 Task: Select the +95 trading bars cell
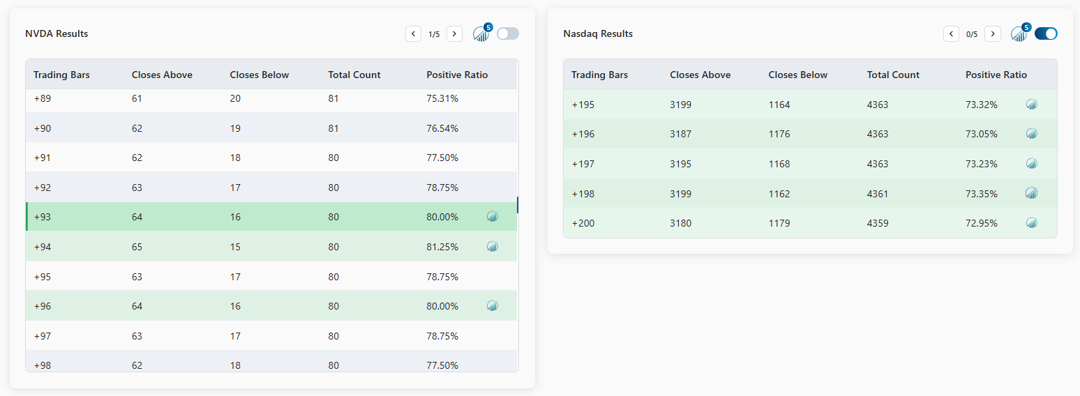pyautogui.click(x=42, y=277)
